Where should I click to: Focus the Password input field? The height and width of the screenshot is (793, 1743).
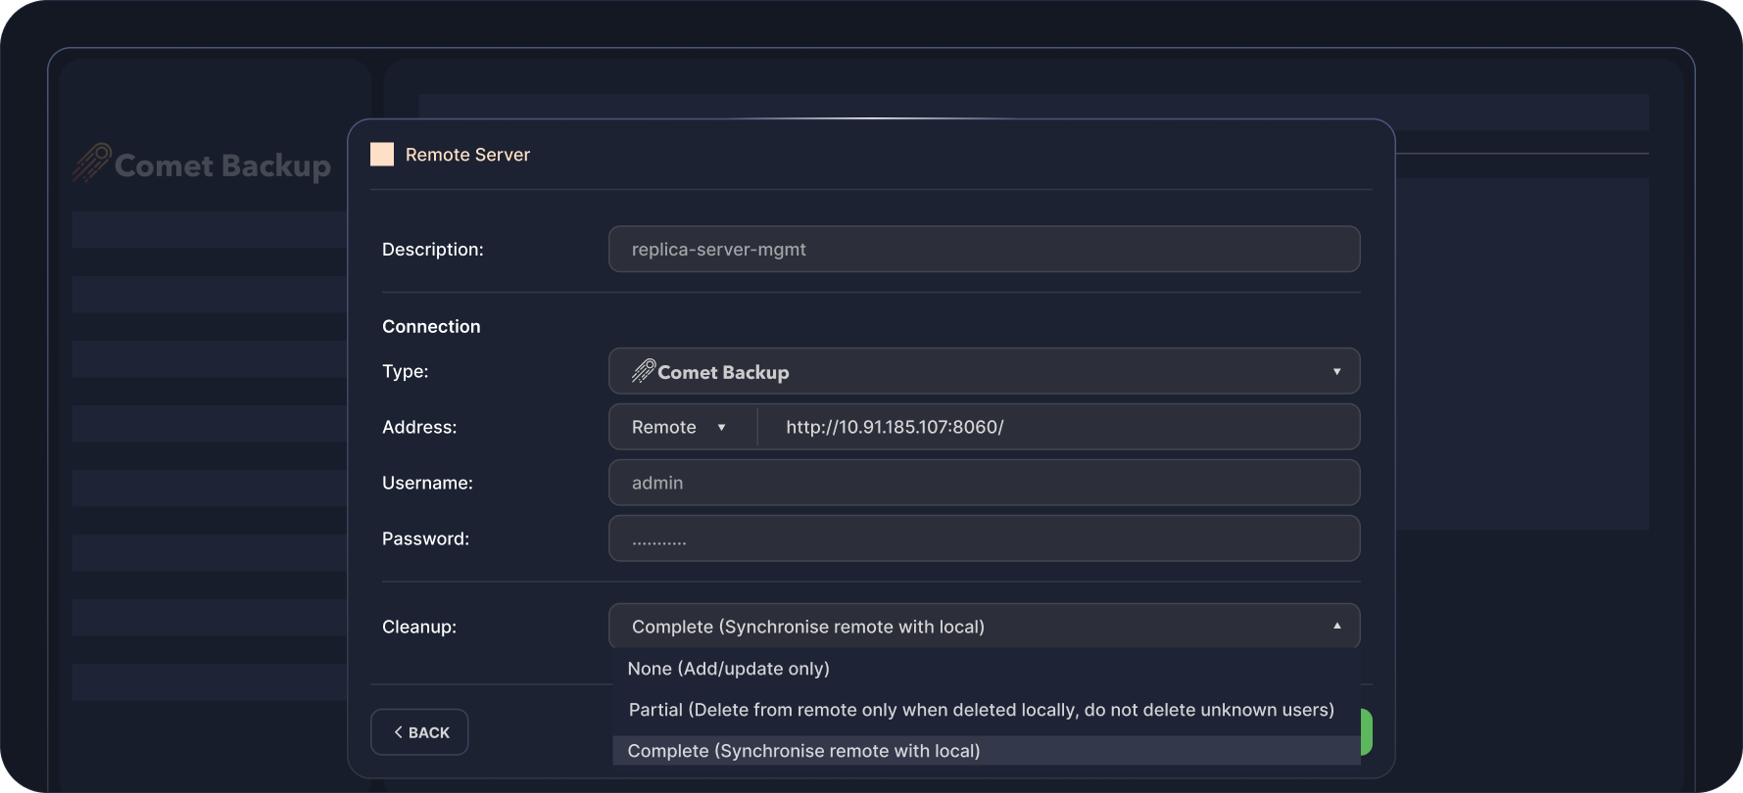984,539
